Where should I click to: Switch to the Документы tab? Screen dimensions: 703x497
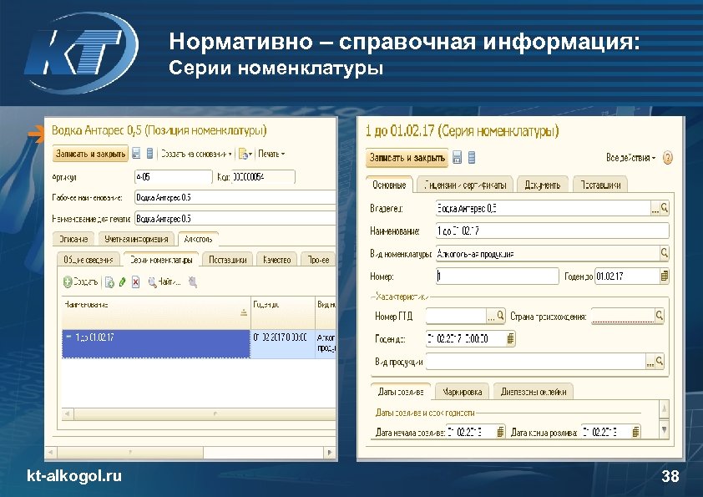pos(543,185)
